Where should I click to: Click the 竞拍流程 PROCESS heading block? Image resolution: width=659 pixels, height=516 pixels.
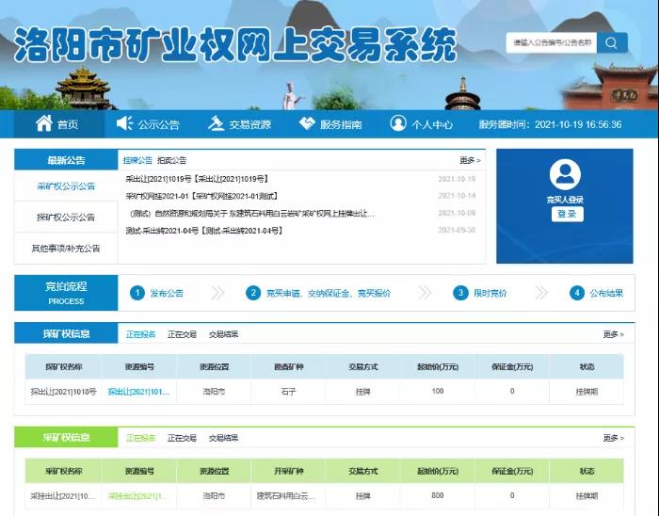click(66, 293)
